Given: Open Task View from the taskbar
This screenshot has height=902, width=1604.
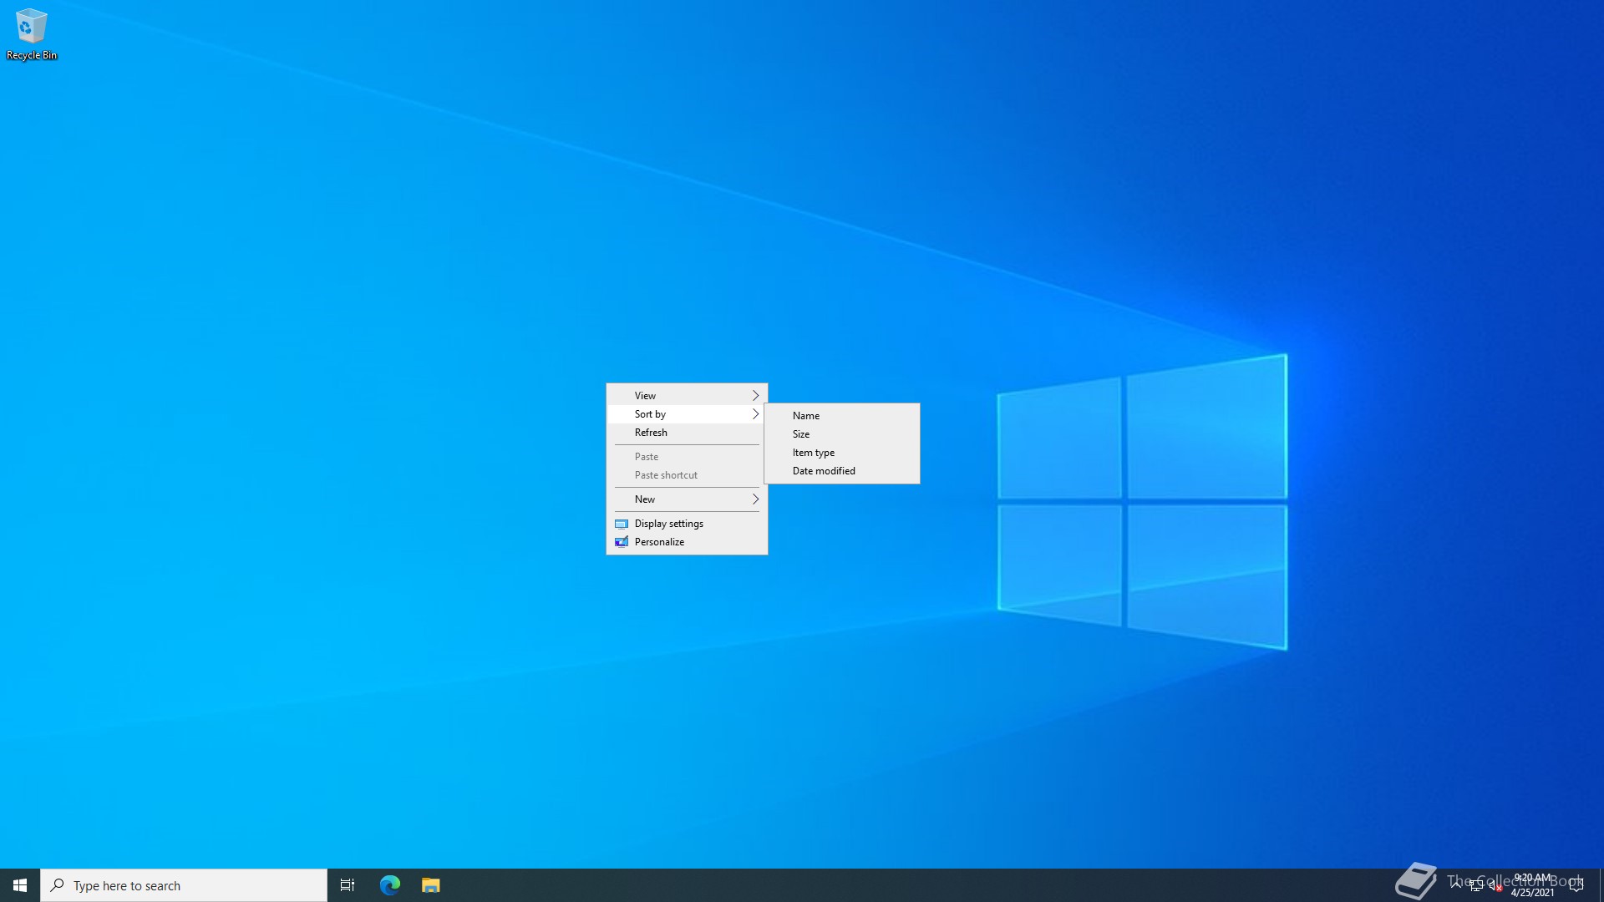Looking at the screenshot, I should pos(348,885).
